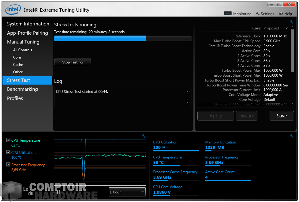299x202 pixels.
Task: Click the stress test progress bar
Action: click(x=123, y=38)
